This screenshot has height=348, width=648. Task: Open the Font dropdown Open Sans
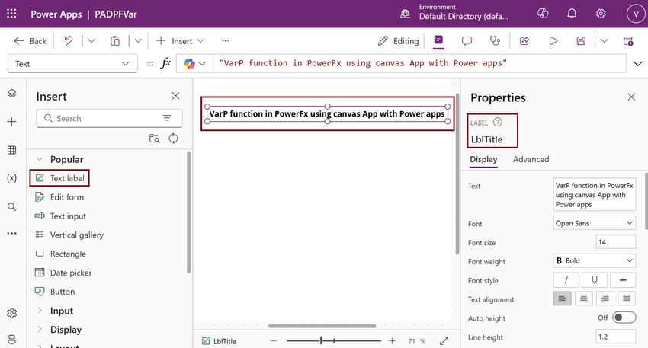click(x=595, y=223)
